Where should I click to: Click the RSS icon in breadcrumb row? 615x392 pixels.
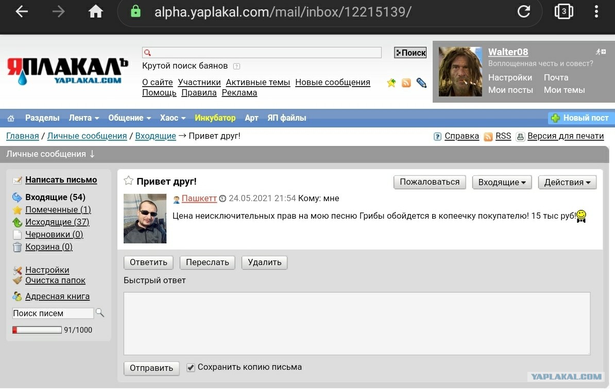(x=488, y=137)
